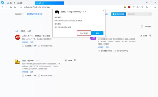Click the blue Cancel button in the dialog
This screenshot has height=97, width=158.
point(97,33)
